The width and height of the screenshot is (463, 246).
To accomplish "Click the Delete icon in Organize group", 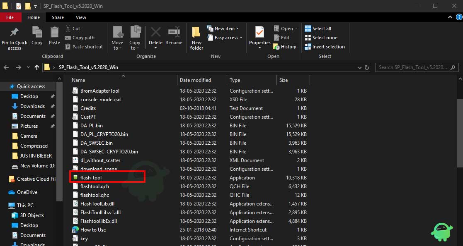I will (x=155, y=33).
